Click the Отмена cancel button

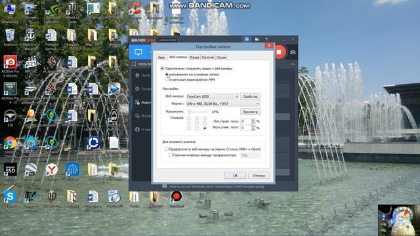[x=259, y=176]
